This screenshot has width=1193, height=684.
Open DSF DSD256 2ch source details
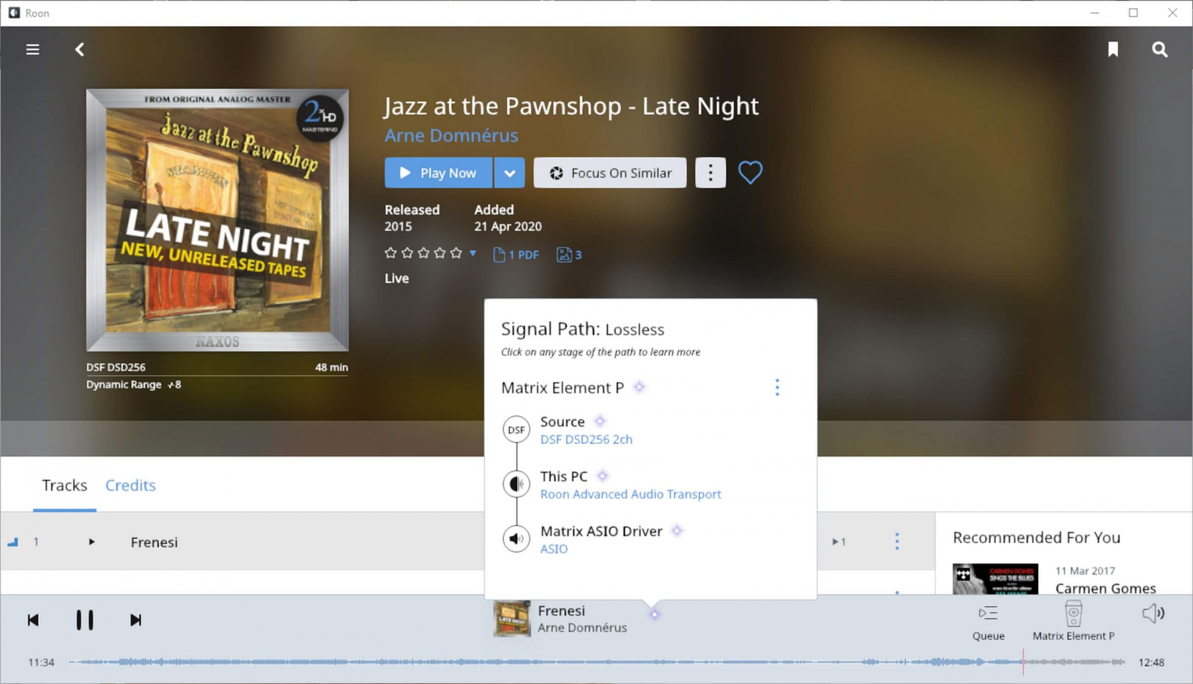click(x=586, y=439)
